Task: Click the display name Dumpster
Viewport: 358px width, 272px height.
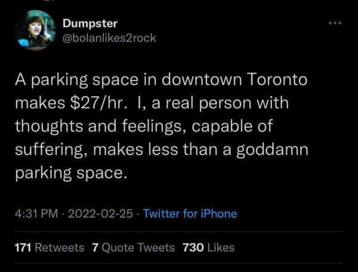Action: point(90,23)
